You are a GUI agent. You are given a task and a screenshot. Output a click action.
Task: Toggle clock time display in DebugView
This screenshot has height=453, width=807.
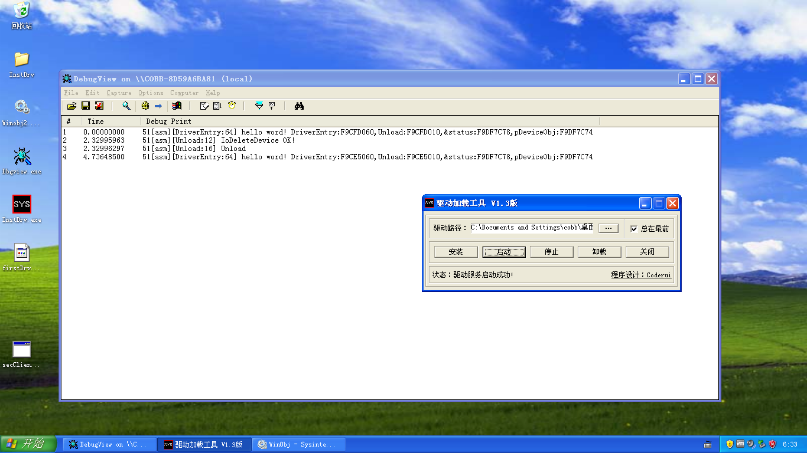click(232, 106)
